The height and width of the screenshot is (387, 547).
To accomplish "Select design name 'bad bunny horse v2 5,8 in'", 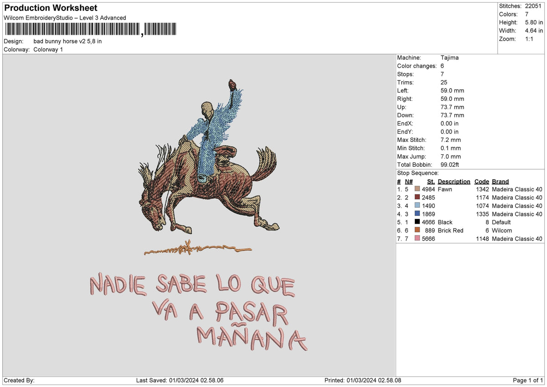I will click(67, 41).
